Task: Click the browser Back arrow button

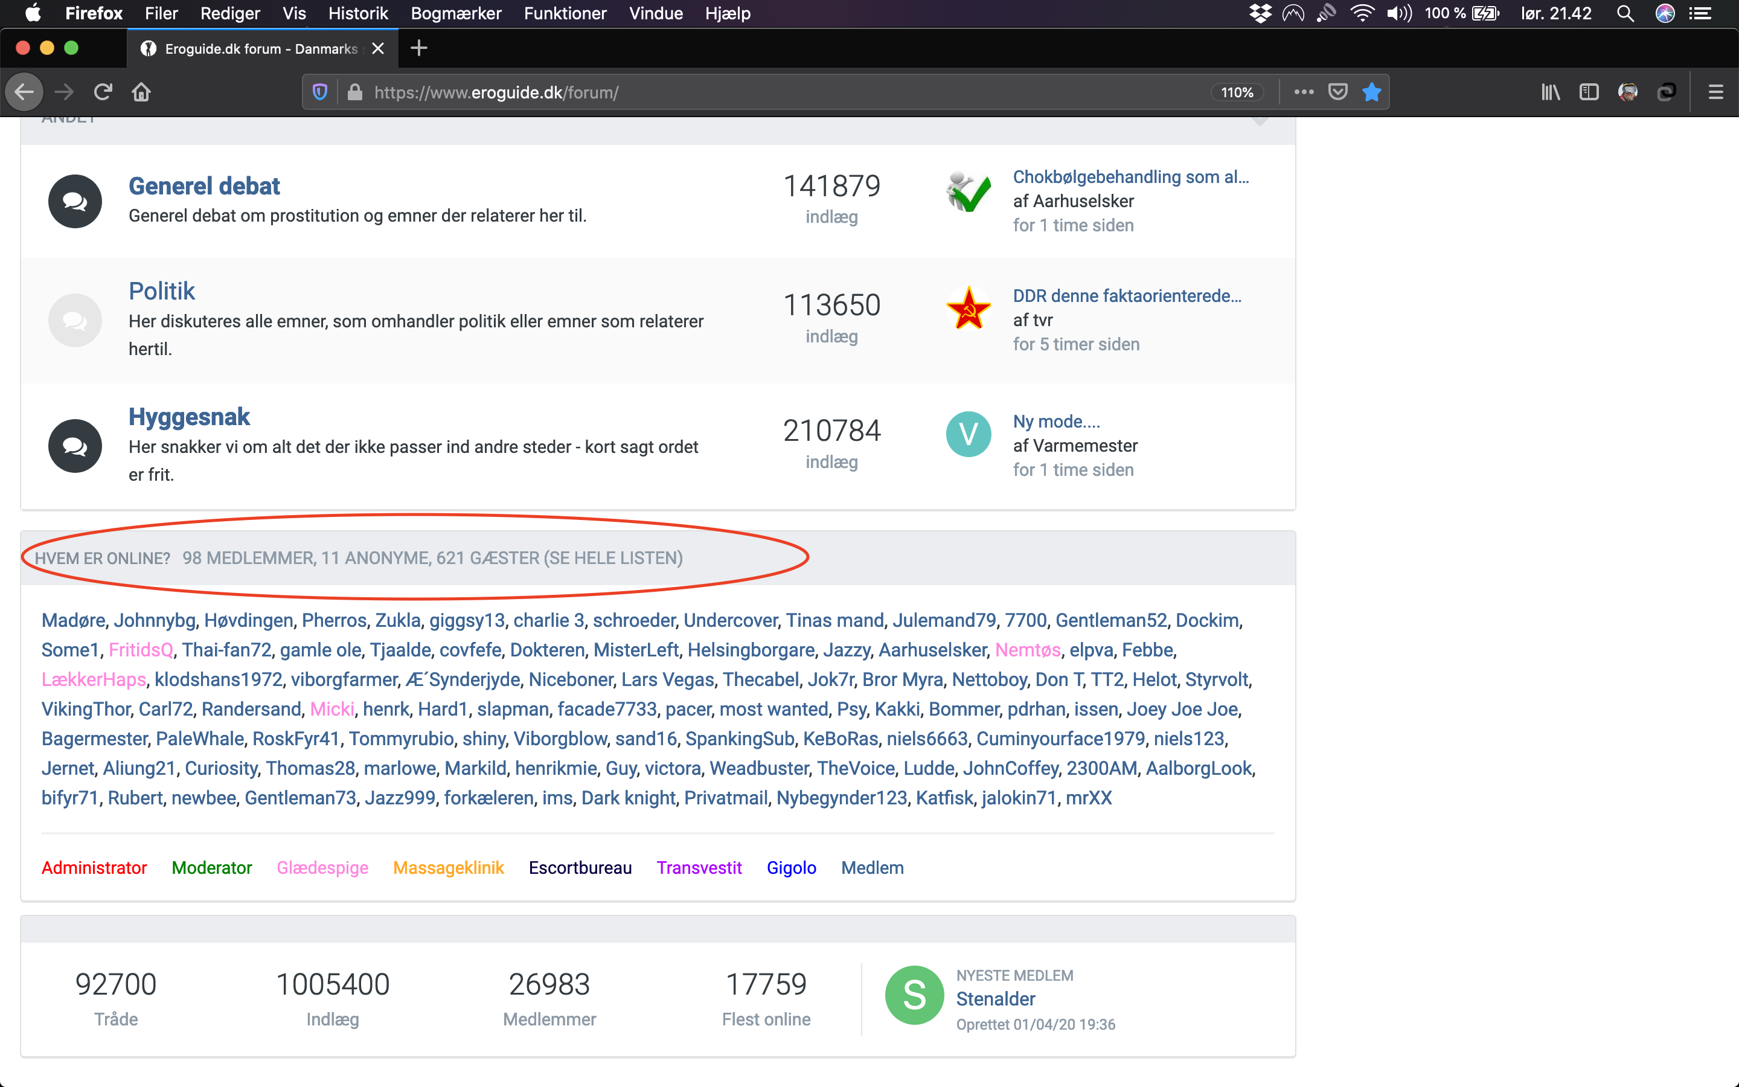Action: click(24, 92)
